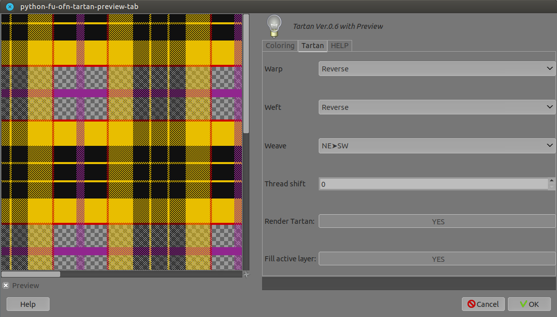This screenshot has width=557, height=317.
Task: Click the 'Render Tartan:' label
Action: coord(289,221)
